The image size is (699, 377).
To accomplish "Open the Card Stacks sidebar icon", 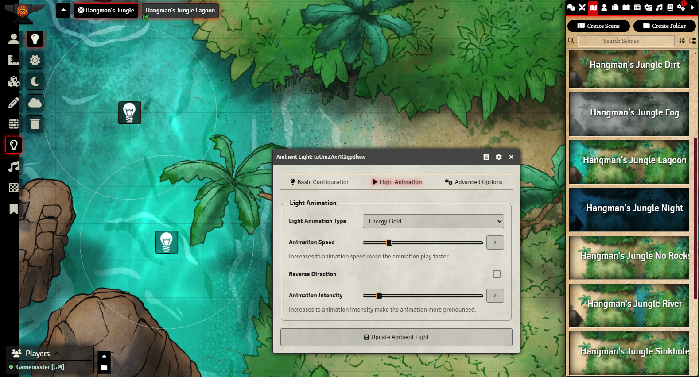I will (648, 8).
